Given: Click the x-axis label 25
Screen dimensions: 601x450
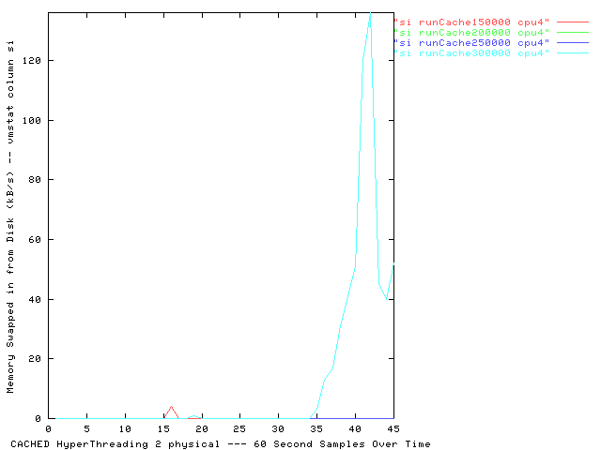Looking at the screenshot, I should [x=240, y=429].
